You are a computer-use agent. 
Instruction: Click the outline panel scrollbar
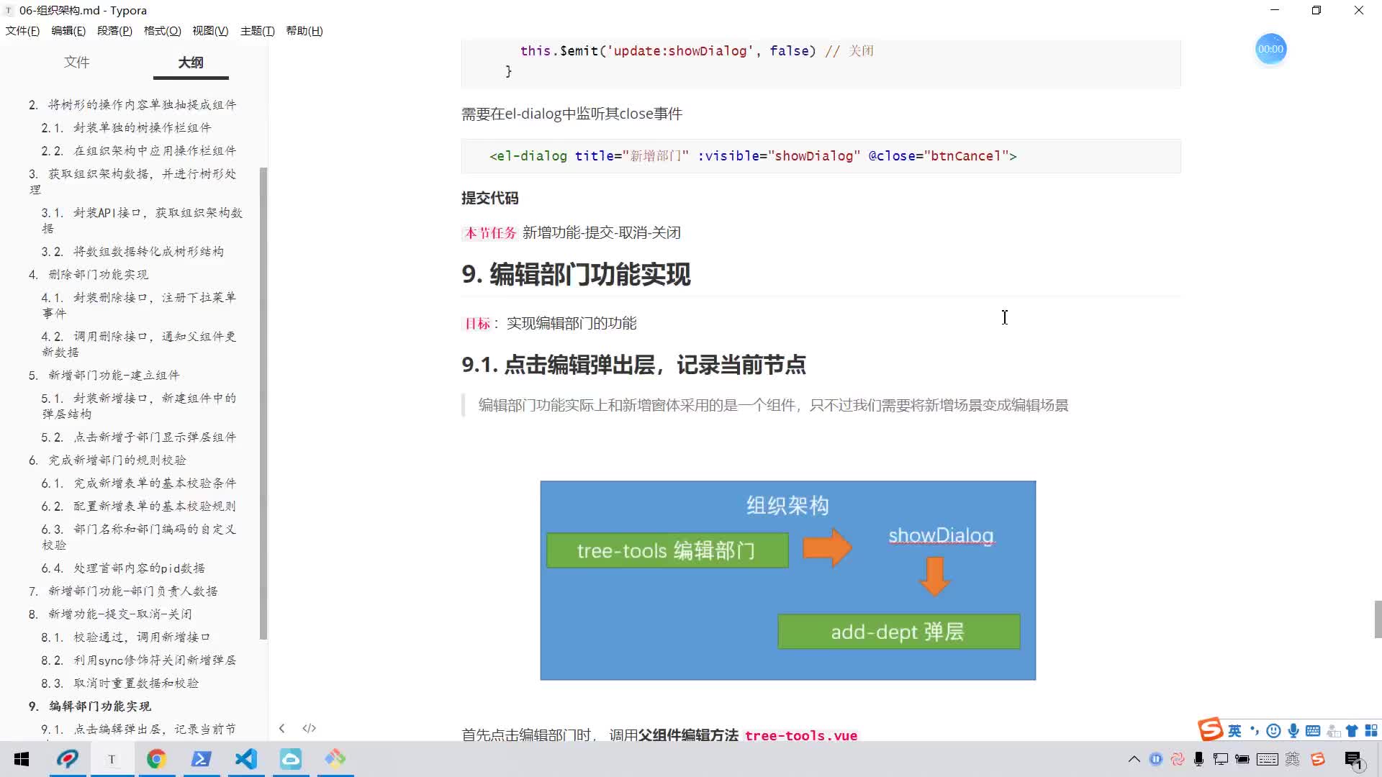click(263, 403)
